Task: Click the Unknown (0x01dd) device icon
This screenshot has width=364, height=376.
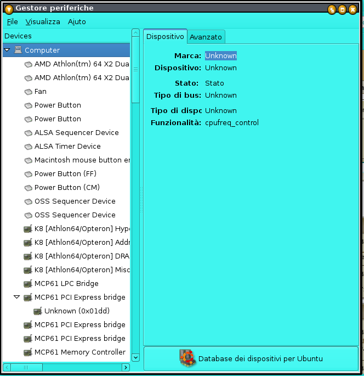Action: pos(38,311)
